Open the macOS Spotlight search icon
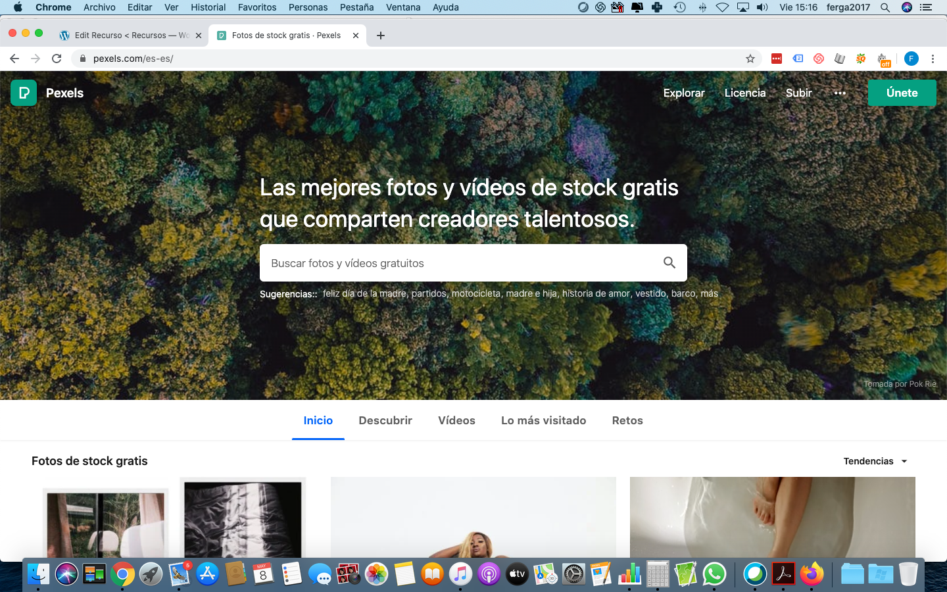The width and height of the screenshot is (947, 592). point(885,7)
